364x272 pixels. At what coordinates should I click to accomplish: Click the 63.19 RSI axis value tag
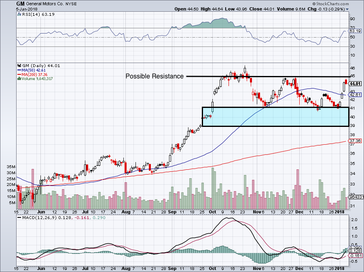(355, 31)
